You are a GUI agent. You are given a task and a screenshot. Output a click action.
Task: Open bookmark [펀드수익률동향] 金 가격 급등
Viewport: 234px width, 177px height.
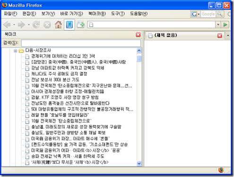[79, 144]
